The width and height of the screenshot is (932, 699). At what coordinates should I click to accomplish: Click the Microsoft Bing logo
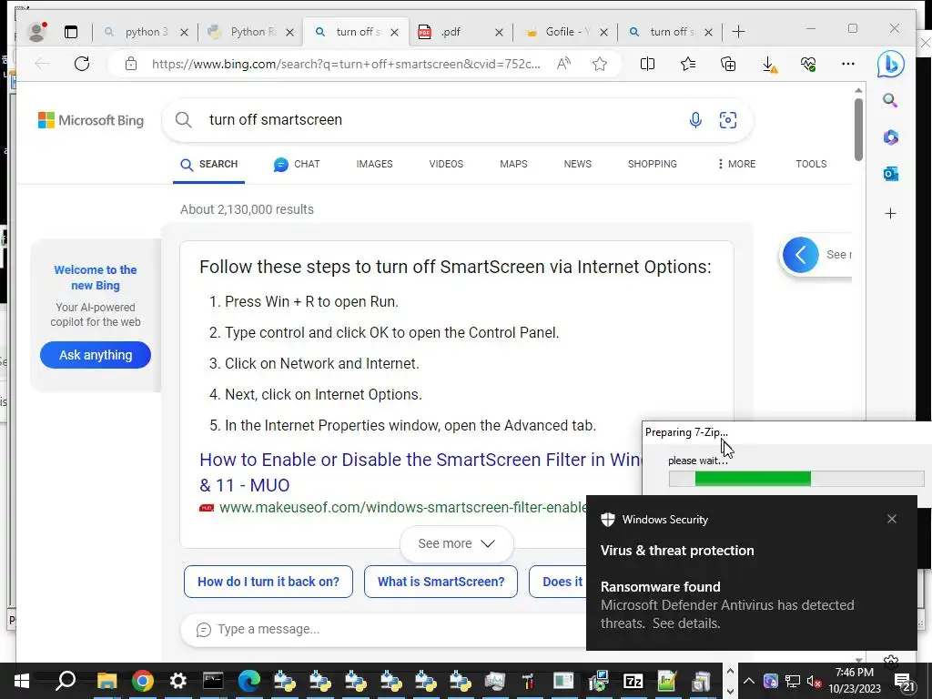(x=91, y=121)
